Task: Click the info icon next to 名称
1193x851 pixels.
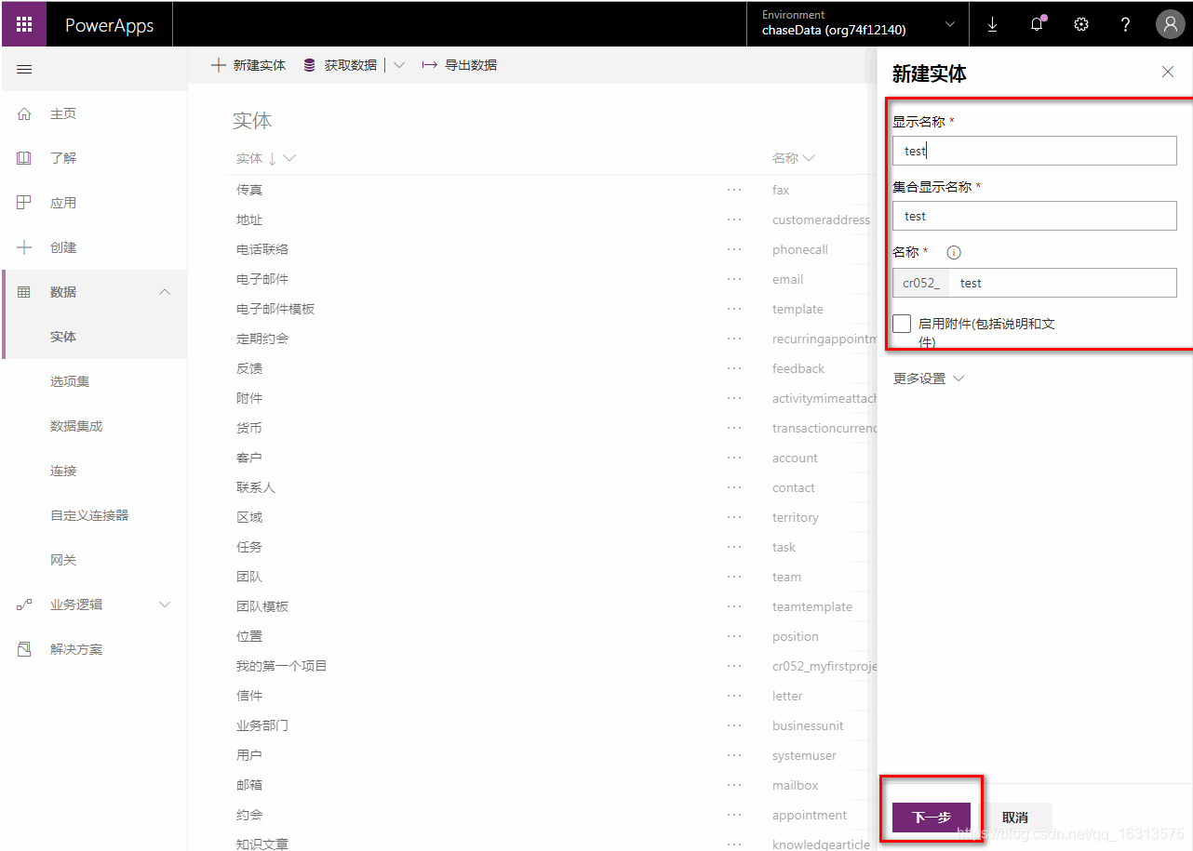Action: coord(954,252)
